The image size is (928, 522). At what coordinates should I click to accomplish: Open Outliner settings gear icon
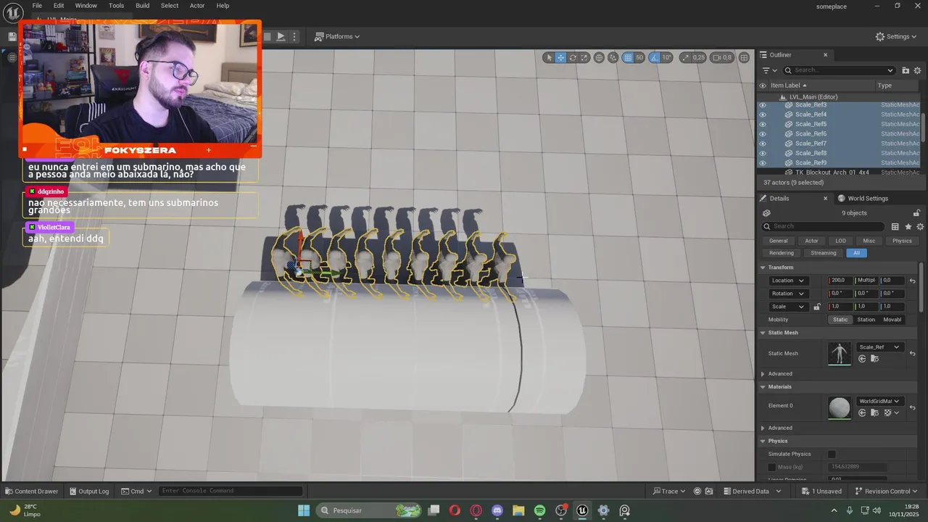918,70
